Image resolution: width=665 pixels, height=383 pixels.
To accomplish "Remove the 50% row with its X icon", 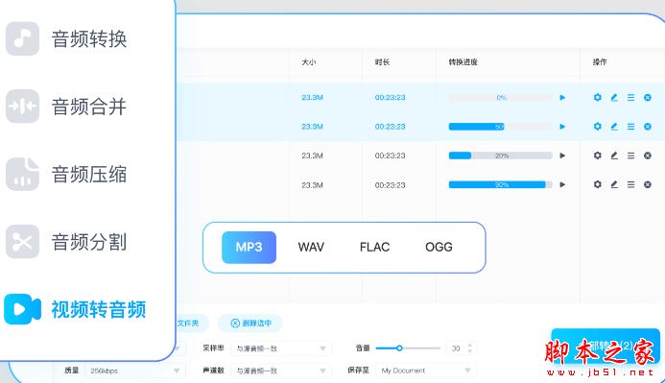I will click(x=648, y=127).
